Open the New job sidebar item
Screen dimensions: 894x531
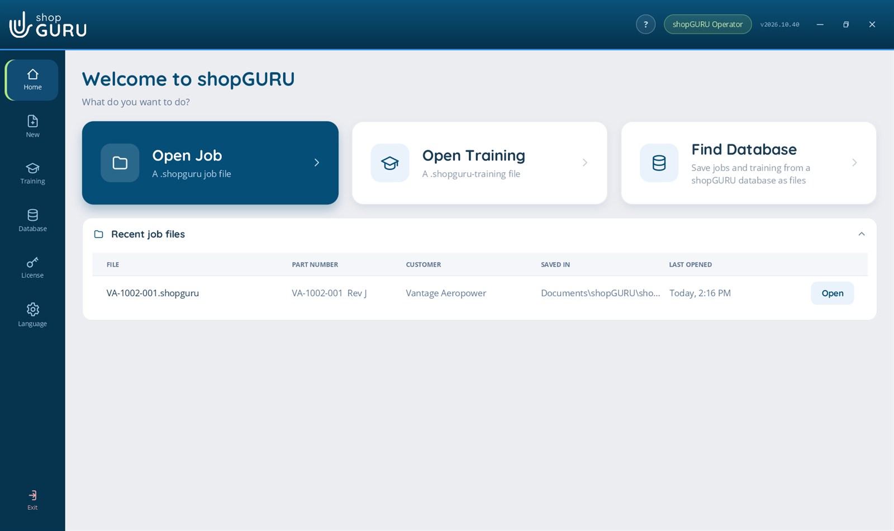click(32, 126)
